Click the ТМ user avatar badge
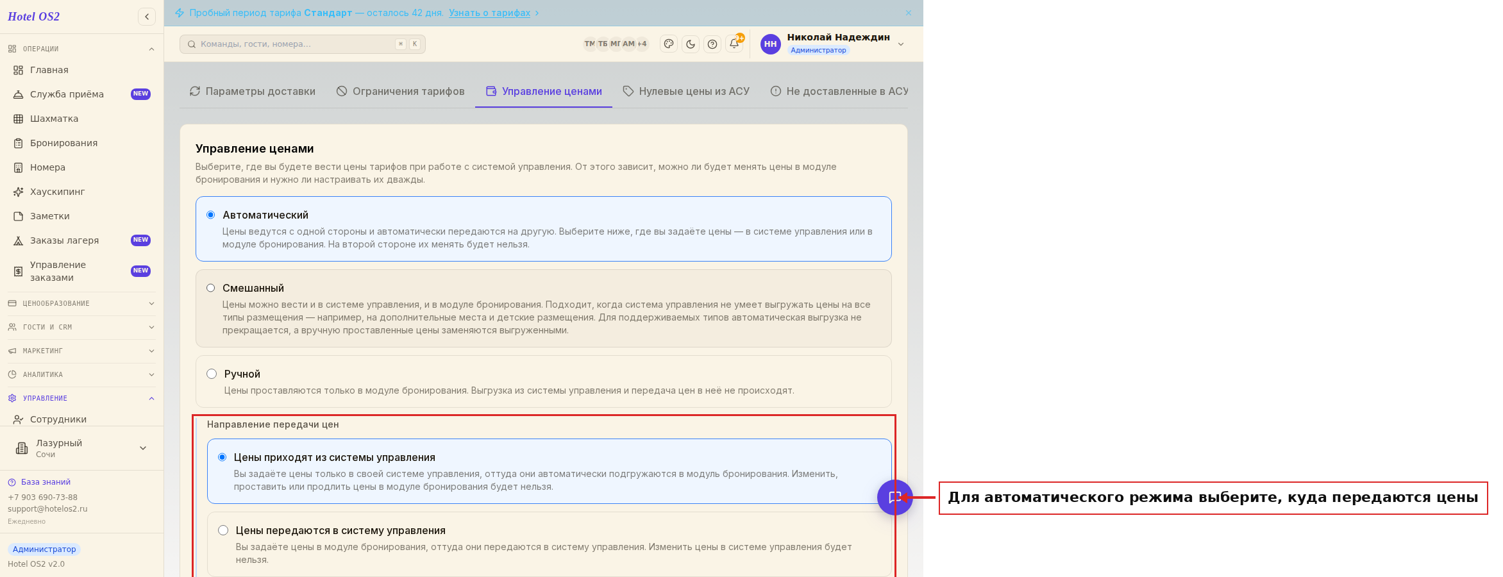1503x577 pixels. [589, 44]
